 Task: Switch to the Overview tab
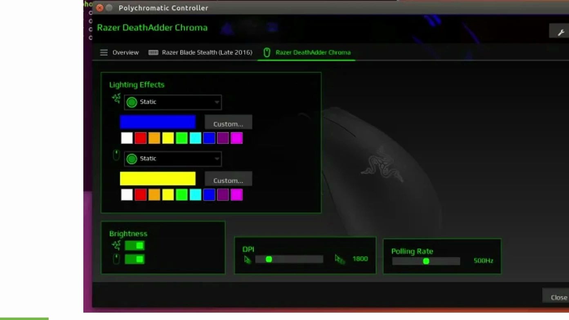click(x=120, y=52)
